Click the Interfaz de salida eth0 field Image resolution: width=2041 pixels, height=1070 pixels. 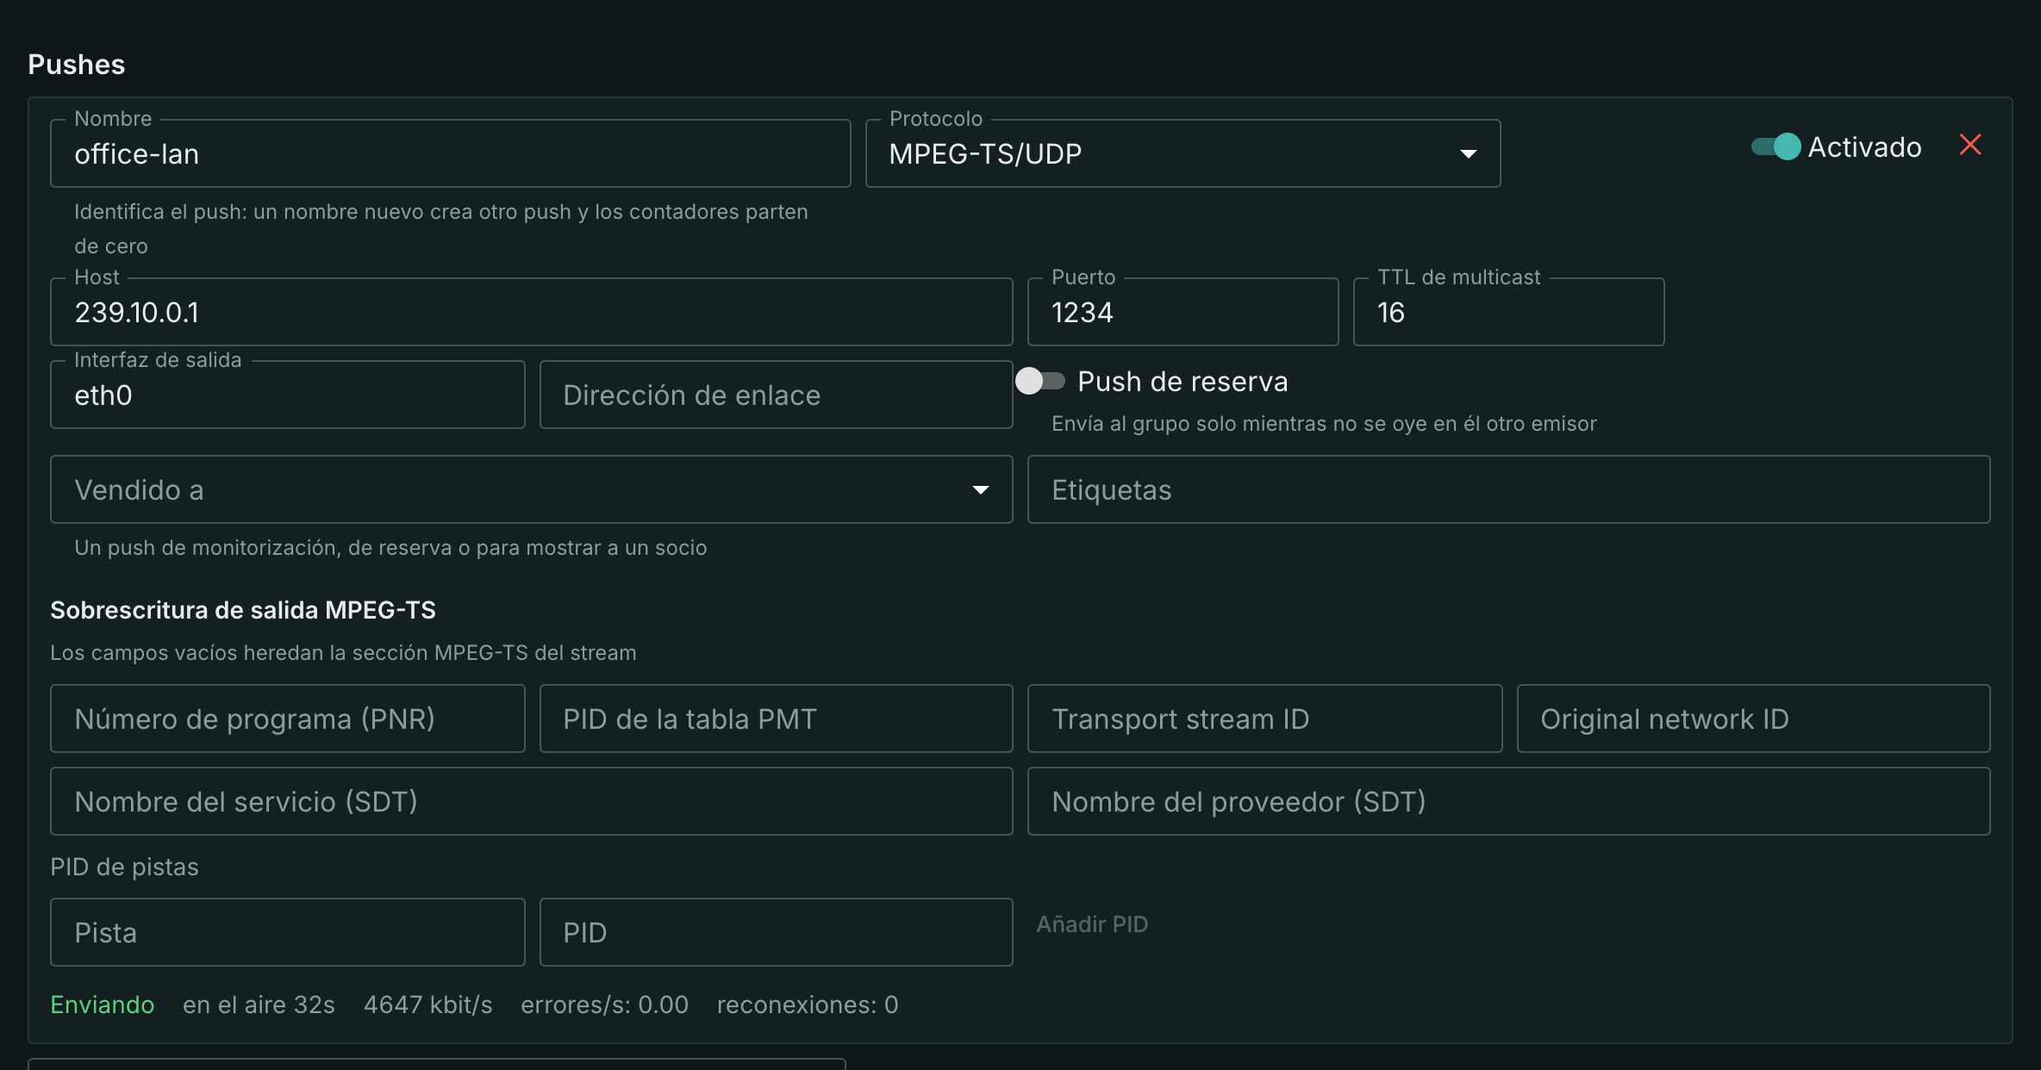[x=288, y=395]
